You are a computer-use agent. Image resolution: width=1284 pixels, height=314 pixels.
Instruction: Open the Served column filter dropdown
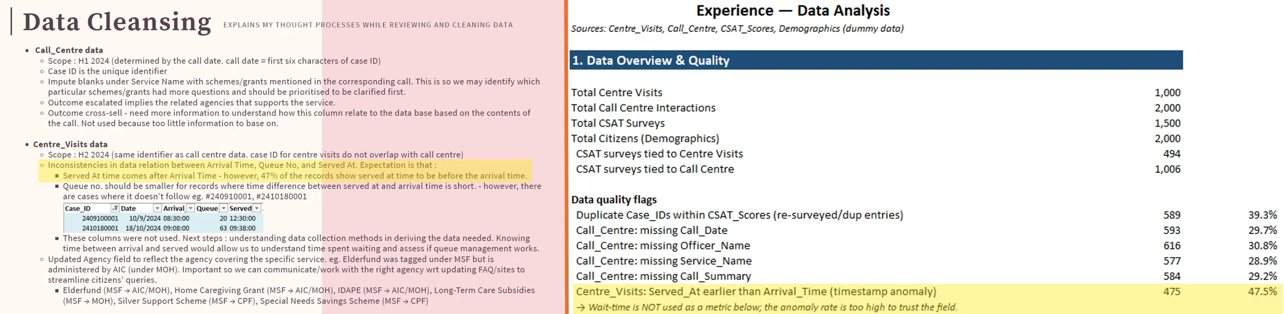(x=257, y=208)
